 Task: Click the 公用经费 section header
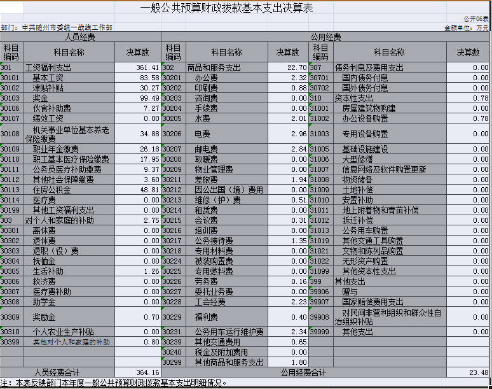coord(325,38)
